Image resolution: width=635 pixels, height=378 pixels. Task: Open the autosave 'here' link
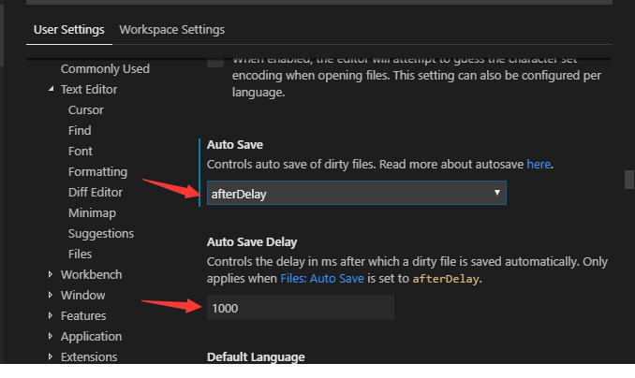click(x=539, y=165)
